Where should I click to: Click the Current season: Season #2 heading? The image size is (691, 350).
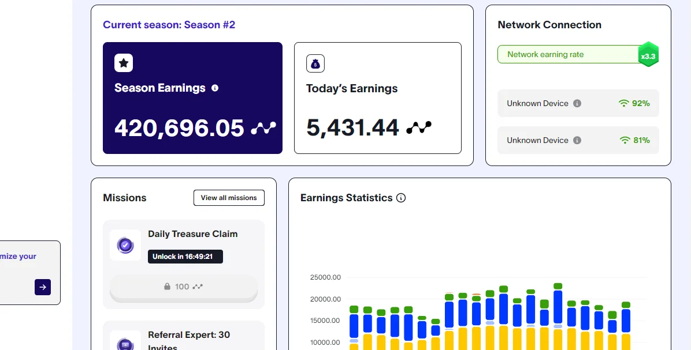(169, 25)
